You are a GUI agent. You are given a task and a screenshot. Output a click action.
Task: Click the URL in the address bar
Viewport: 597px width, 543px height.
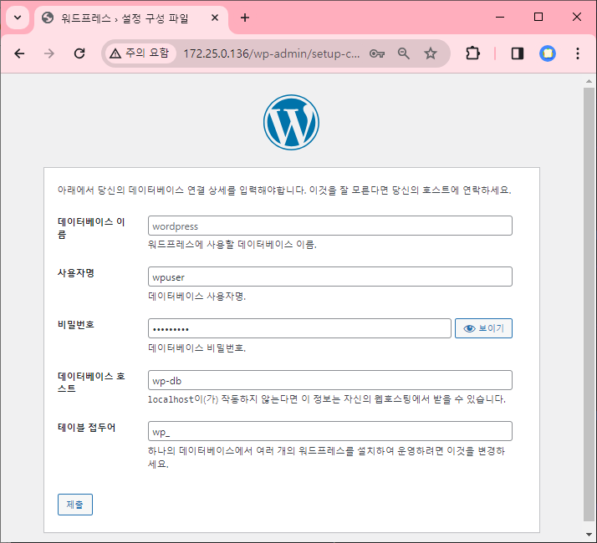(x=271, y=53)
